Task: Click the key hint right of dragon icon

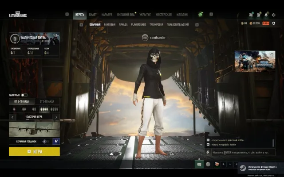Action: click(x=211, y=14)
